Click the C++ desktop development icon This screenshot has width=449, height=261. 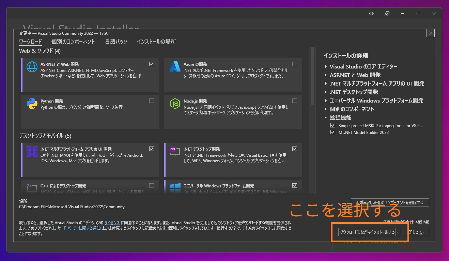pos(32,188)
